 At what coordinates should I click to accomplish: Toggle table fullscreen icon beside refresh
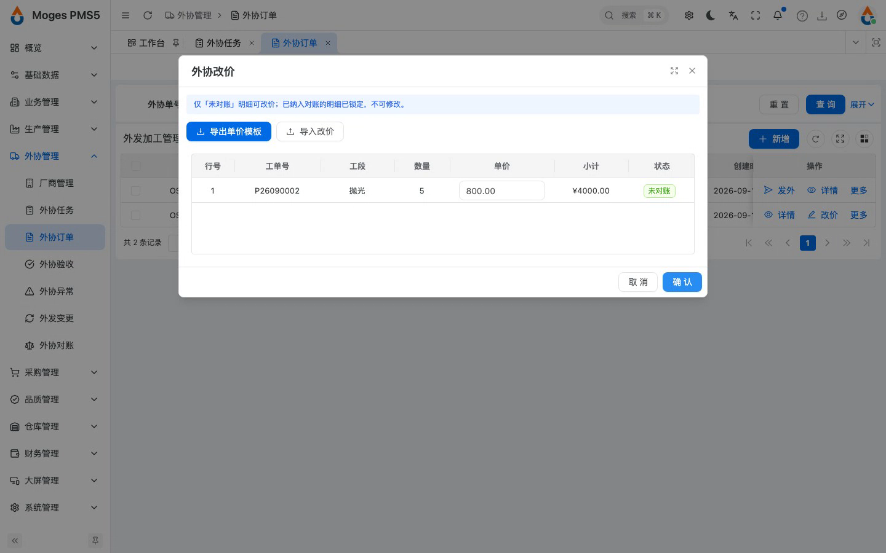pyautogui.click(x=840, y=139)
